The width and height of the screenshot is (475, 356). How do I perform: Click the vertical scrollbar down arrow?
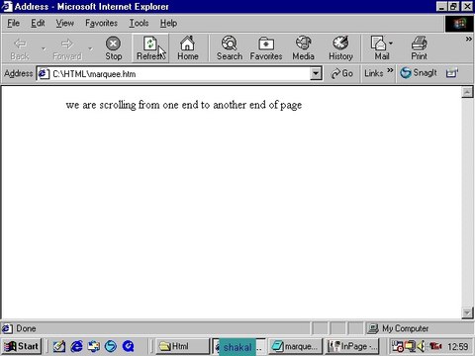point(467,312)
